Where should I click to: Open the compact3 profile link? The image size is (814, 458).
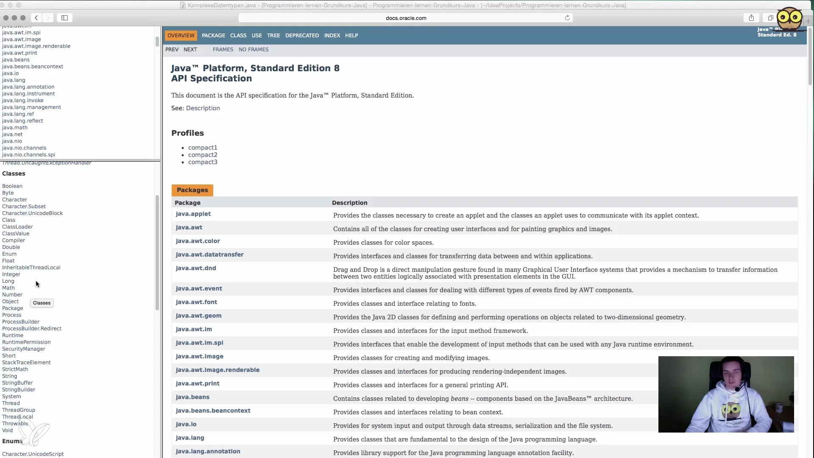[203, 162]
